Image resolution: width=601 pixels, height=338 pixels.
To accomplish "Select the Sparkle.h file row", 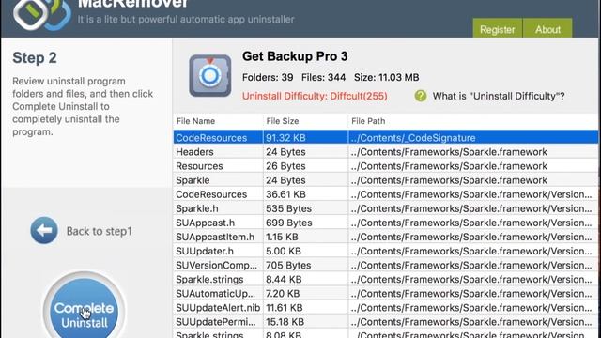I will click(386, 208).
